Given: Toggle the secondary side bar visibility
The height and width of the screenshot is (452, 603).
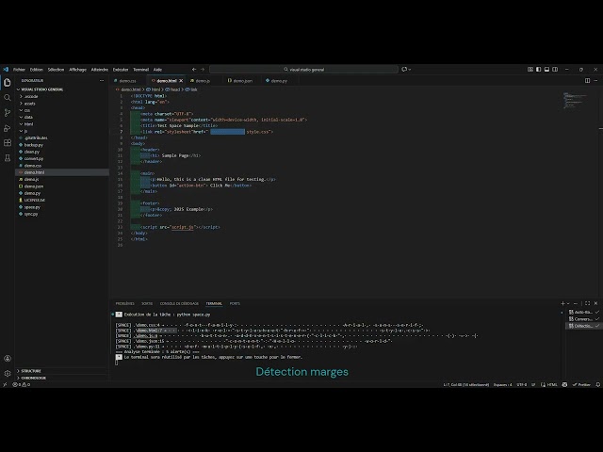Looking at the screenshot, I should (555, 70).
